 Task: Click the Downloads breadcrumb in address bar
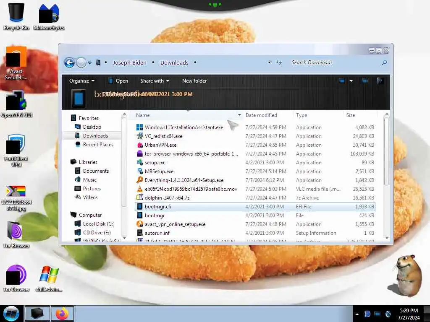[x=174, y=63]
